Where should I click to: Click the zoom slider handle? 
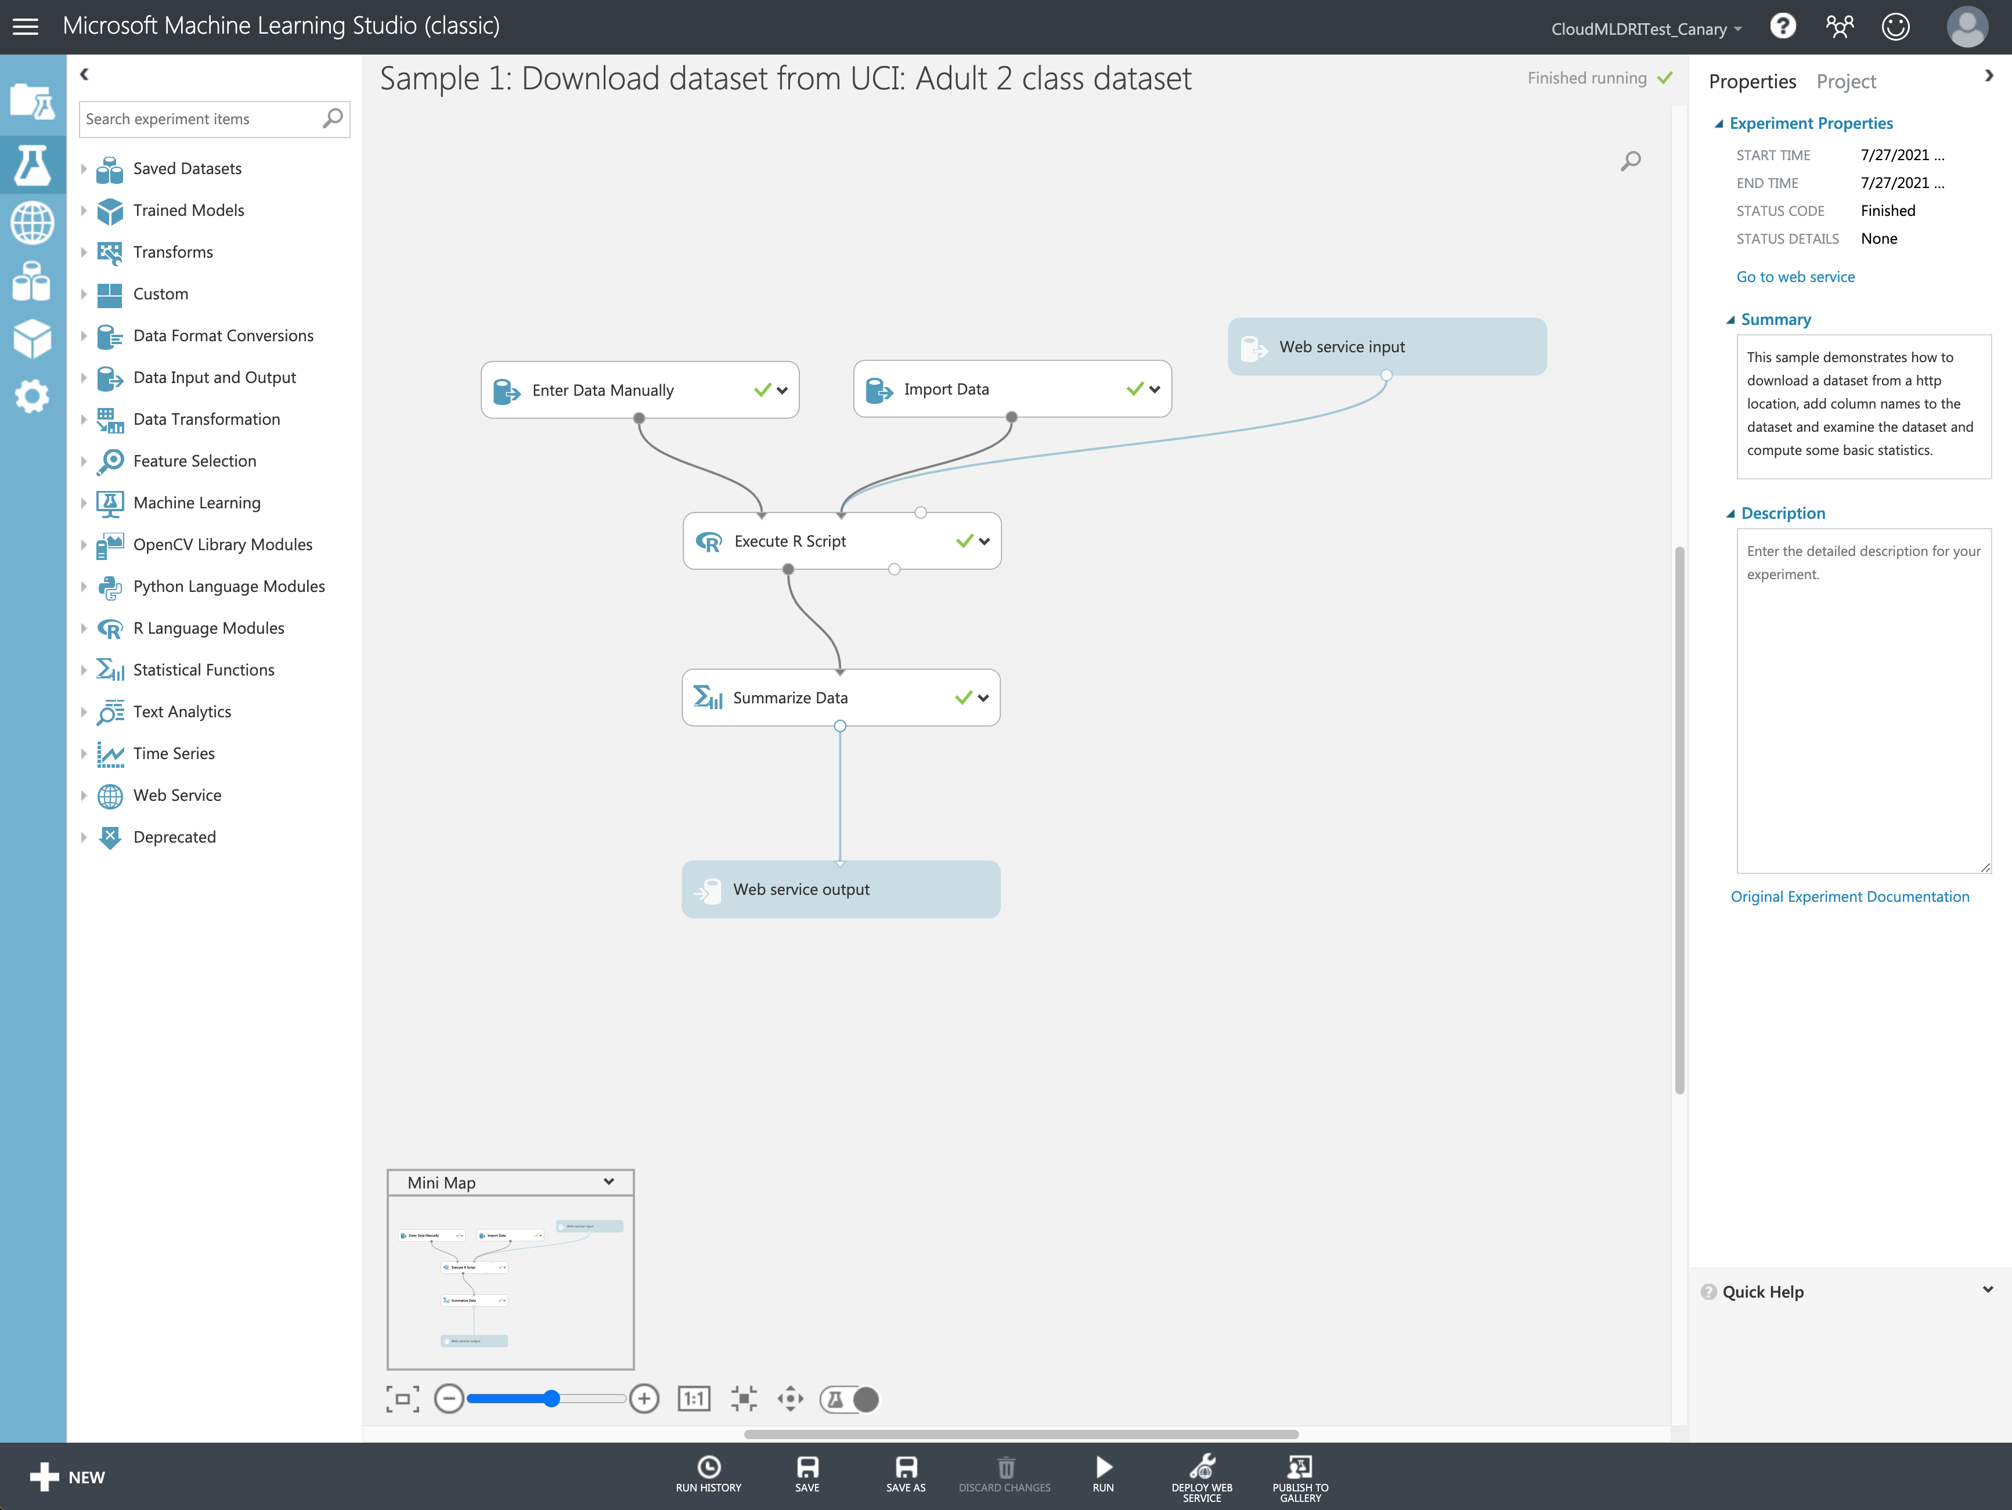[551, 1398]
